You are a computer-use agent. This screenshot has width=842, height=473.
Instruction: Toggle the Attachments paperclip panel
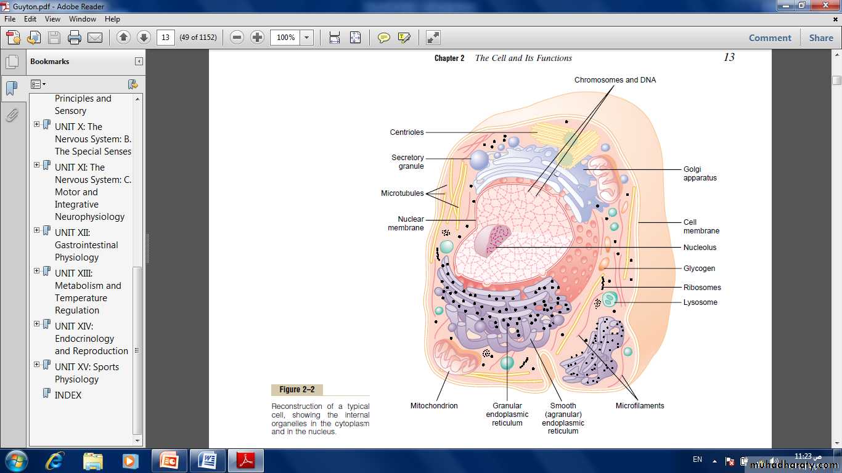tap(12, 115)
